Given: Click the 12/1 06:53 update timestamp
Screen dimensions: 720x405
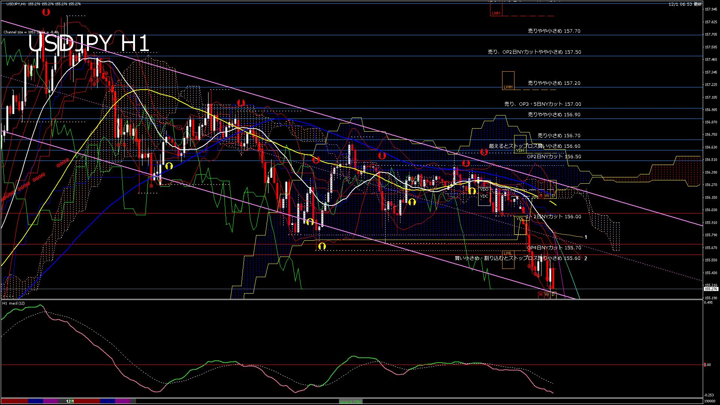Looking at the screenshot, I should click(685, 4).
